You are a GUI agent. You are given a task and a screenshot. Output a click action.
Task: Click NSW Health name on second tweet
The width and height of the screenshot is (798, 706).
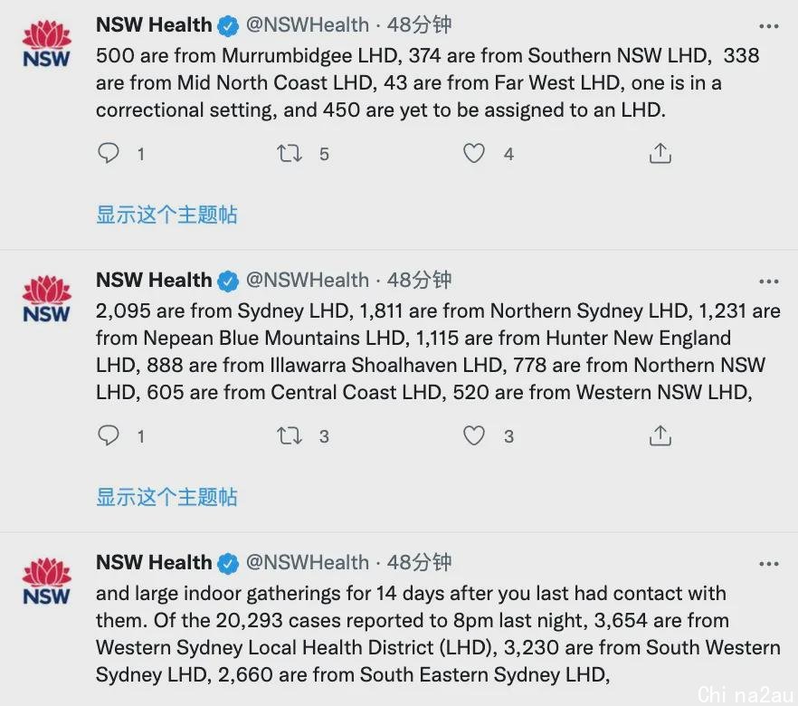(x=154, y=280)
